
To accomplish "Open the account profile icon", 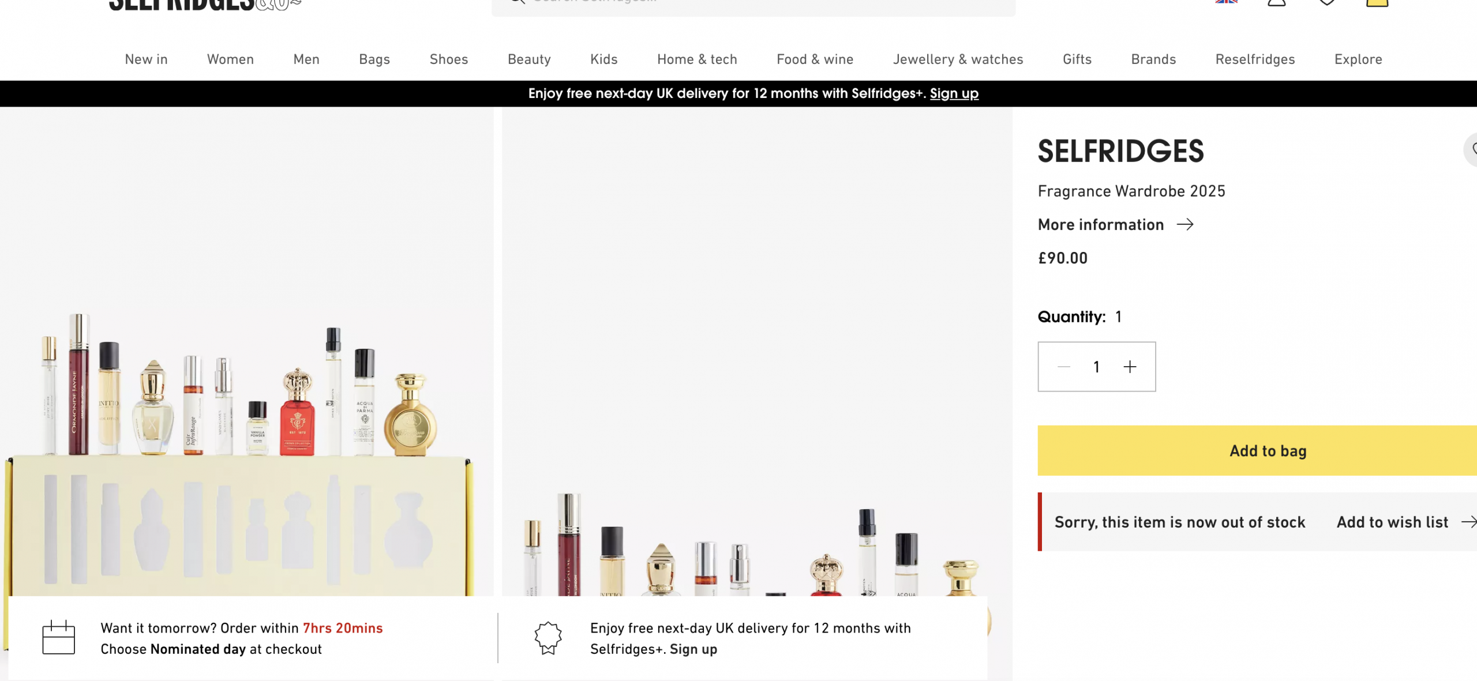I will tap(1276, 2).
